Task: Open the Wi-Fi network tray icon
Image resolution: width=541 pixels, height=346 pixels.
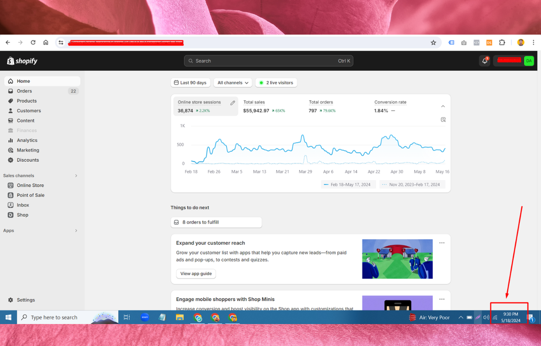Action: [495, 317]
